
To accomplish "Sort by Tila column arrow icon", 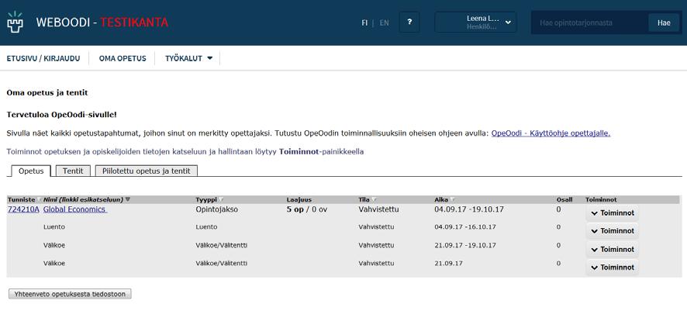I will coord(374,200).
